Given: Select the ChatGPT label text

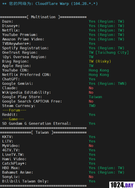Looking at the screenshot, I should (x=11, y=79).
